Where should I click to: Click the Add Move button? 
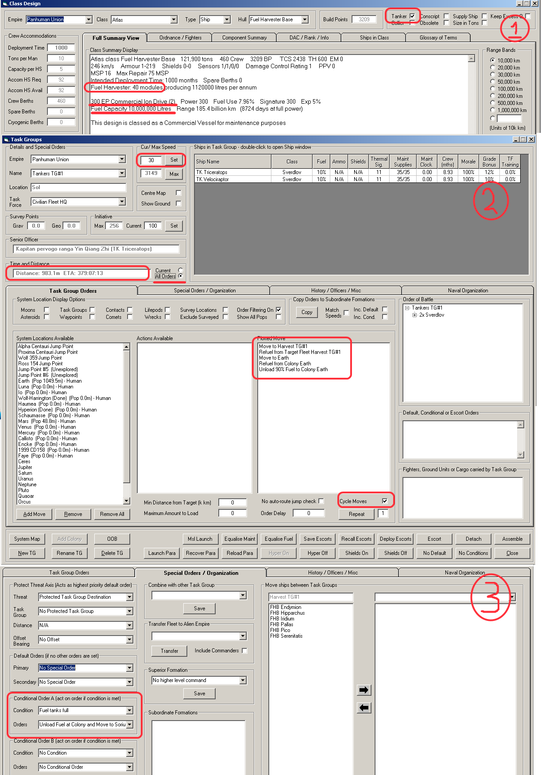[35, 514]
